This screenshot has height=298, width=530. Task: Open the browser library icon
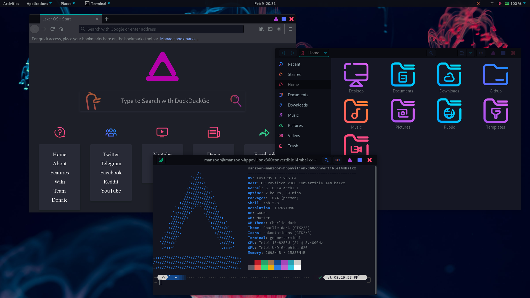coord(261,29)
